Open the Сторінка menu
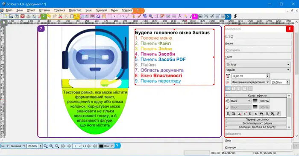Screen dimensions: 299x156 (59, 10)
